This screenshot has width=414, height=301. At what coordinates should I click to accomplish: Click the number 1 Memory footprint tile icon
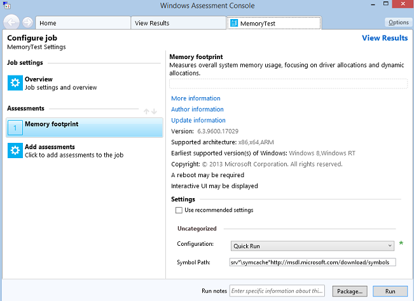tap(15, 128)
